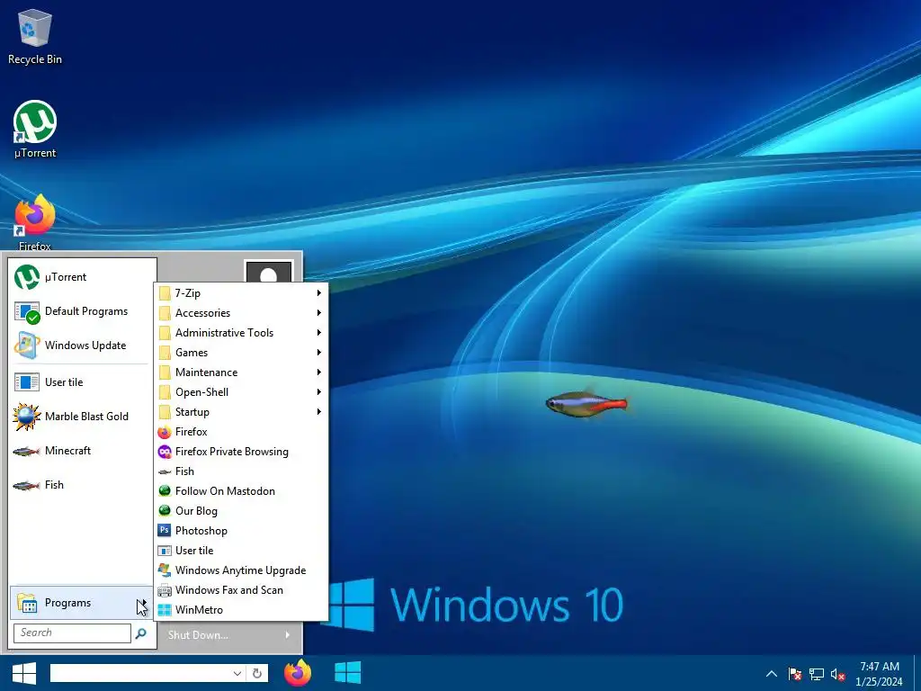The height and width of the screenshot is (691, 921).
Task: Expand the Administrative Tools folder
Action: (241, 333)
